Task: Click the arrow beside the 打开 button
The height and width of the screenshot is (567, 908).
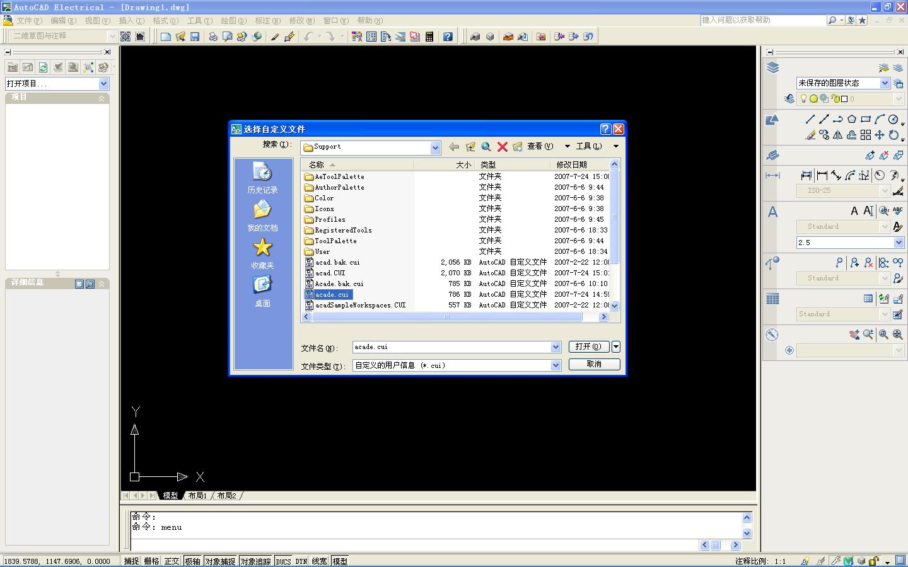Action: pyautogui.click(x=616, y=346)
